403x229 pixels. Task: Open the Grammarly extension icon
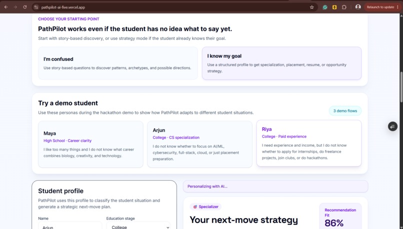pyautogui.click(x=325, y=7)
